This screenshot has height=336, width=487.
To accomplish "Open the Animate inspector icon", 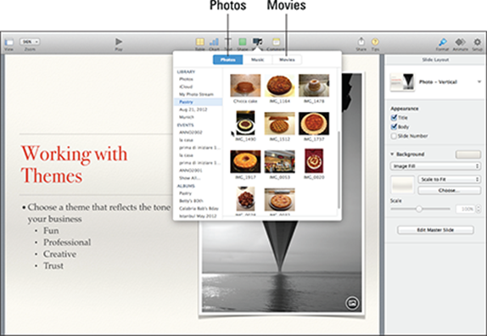I will point(460,42).
